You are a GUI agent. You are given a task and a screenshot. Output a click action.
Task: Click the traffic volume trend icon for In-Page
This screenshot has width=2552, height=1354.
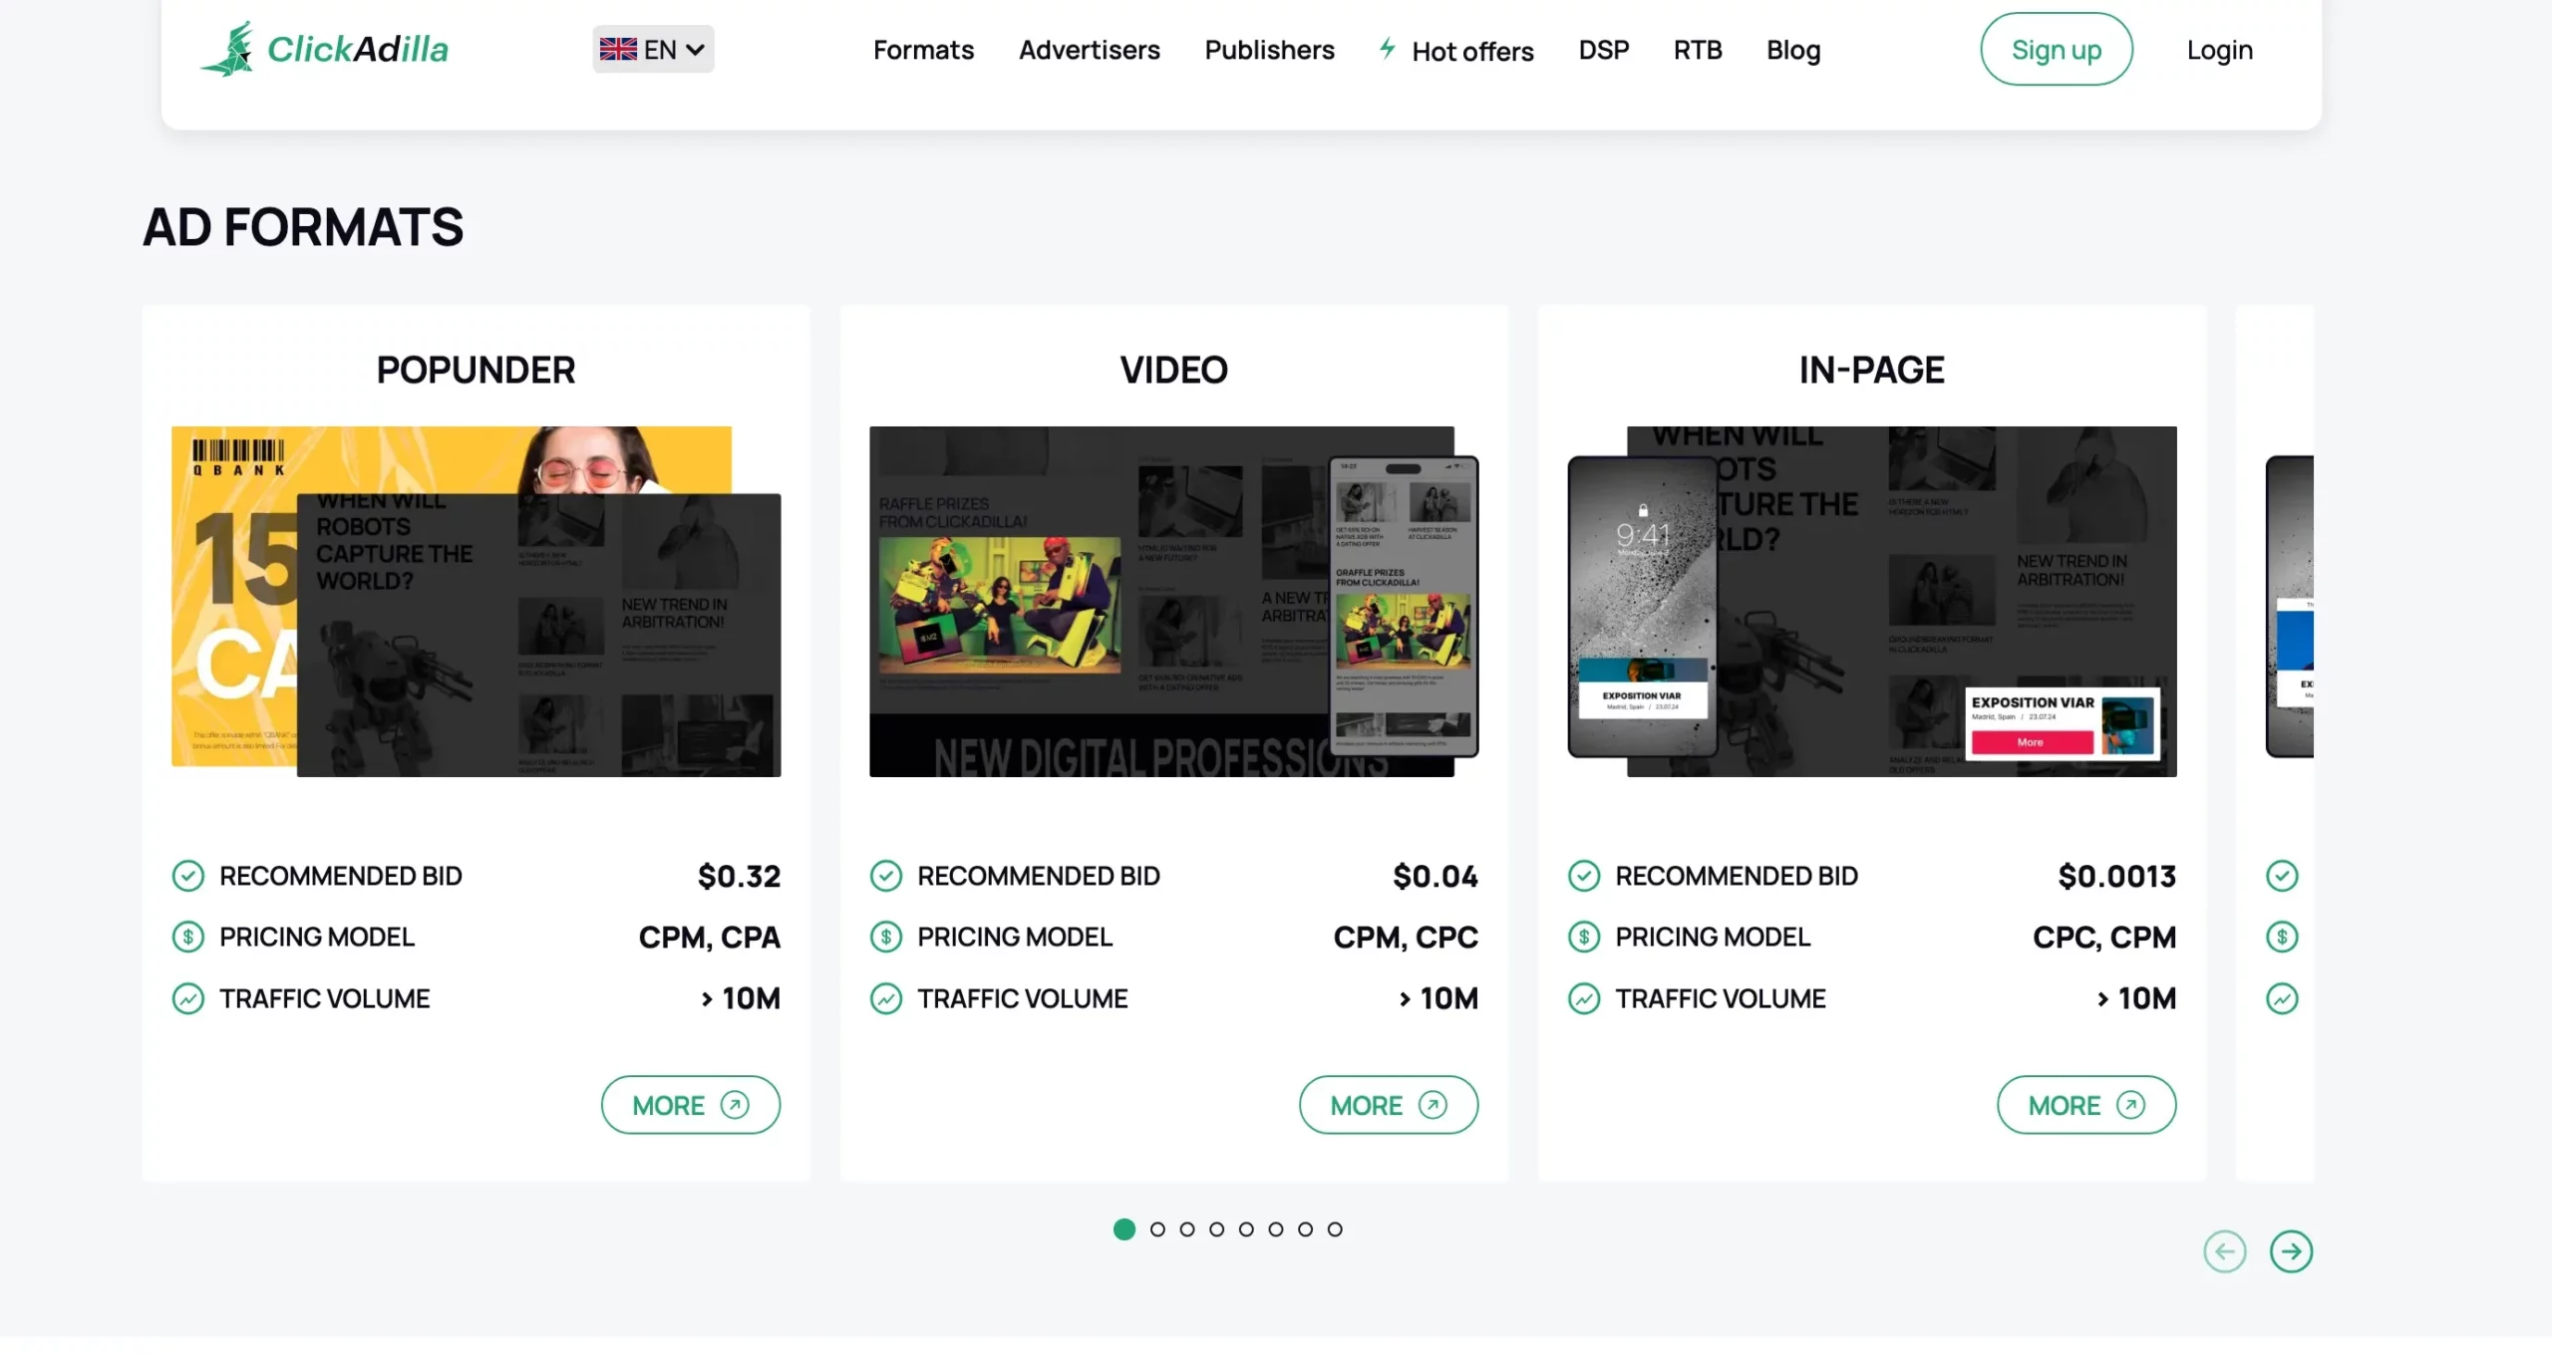click(1583, 996)
